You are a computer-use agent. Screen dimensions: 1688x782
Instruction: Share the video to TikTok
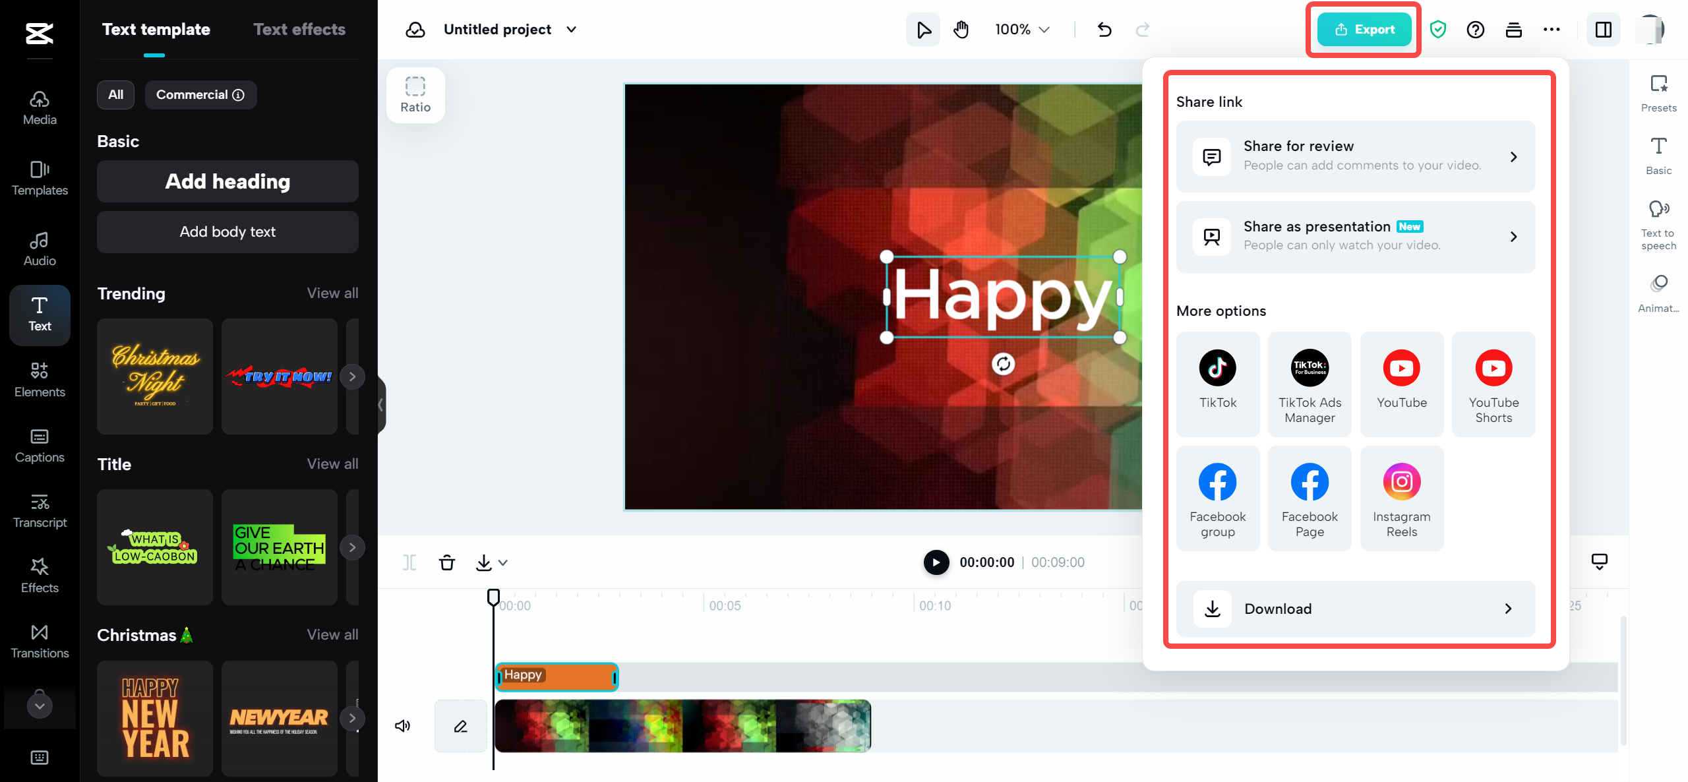pos(1217,382)
